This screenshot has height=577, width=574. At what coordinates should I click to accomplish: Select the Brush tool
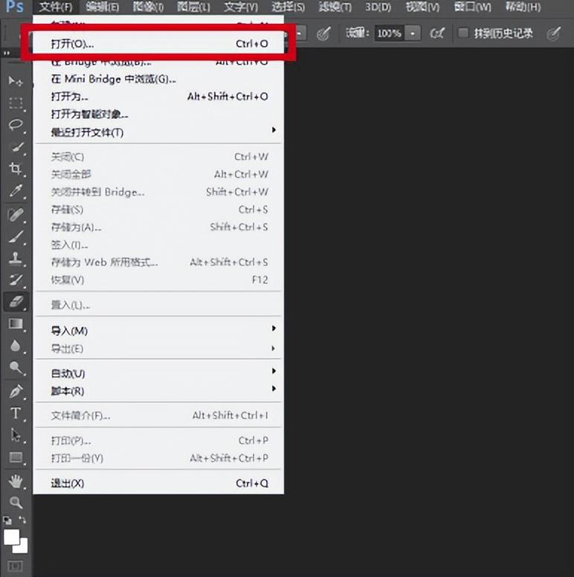pyautogui.click(x=16, y=236)
